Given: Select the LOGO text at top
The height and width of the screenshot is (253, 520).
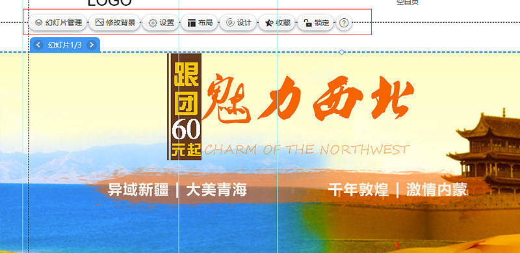Looking at the screenshot, I should click(110, 3).
